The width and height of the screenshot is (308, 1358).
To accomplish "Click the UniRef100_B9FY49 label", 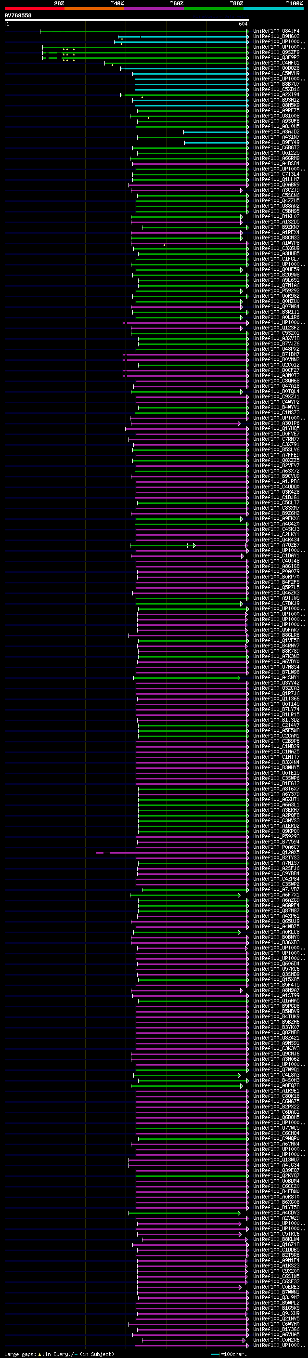I will coord(276,142).
